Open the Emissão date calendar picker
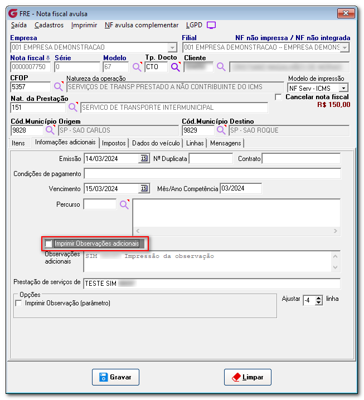Screen dimensions: 364x400 tap(144, 158)
